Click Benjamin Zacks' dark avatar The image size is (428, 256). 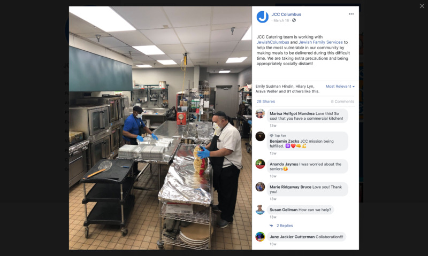click(260, 136)
